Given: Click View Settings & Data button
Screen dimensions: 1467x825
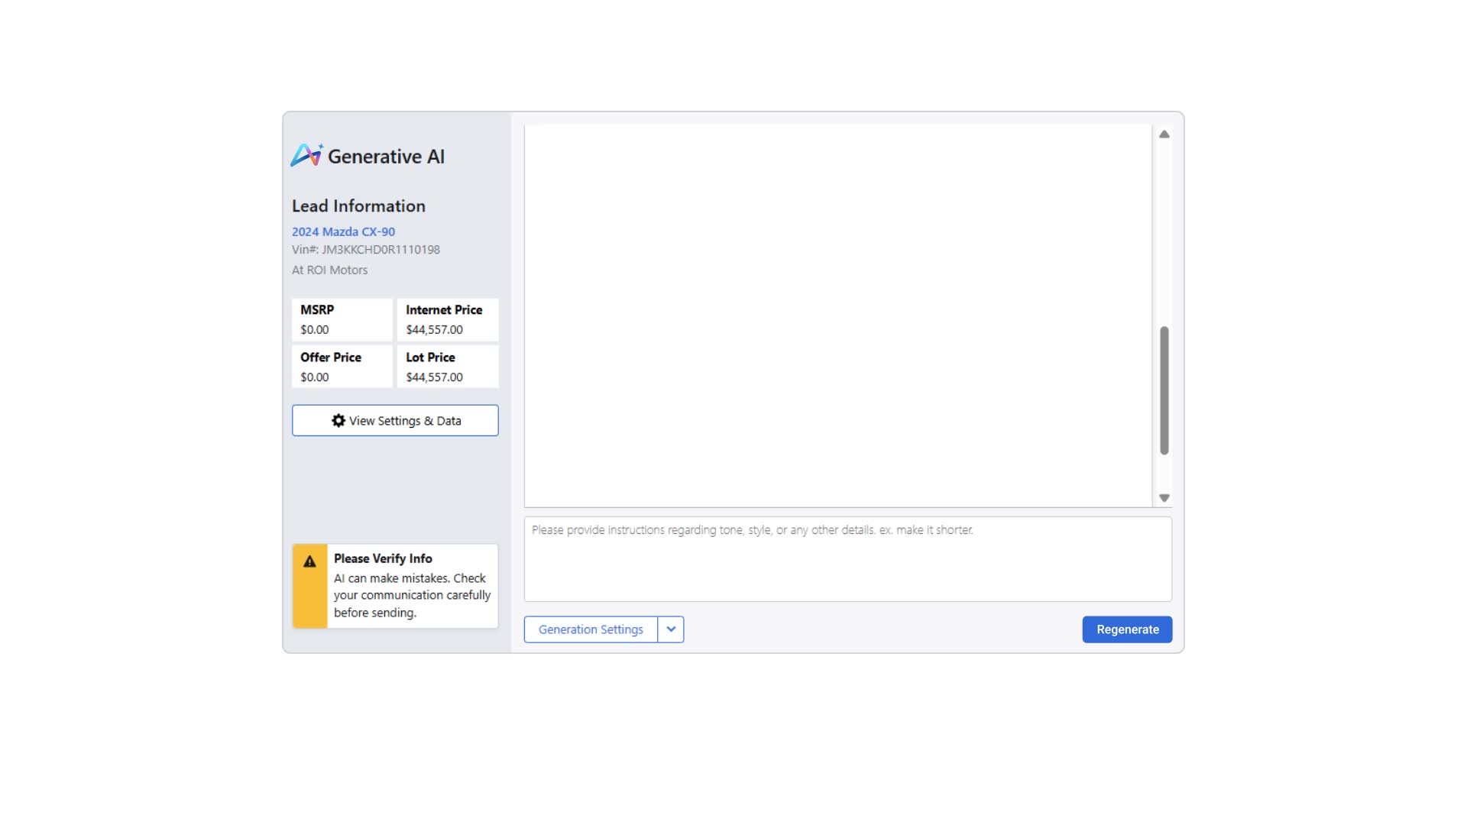Looking at the screenshot, I should [x=395, y=421].
